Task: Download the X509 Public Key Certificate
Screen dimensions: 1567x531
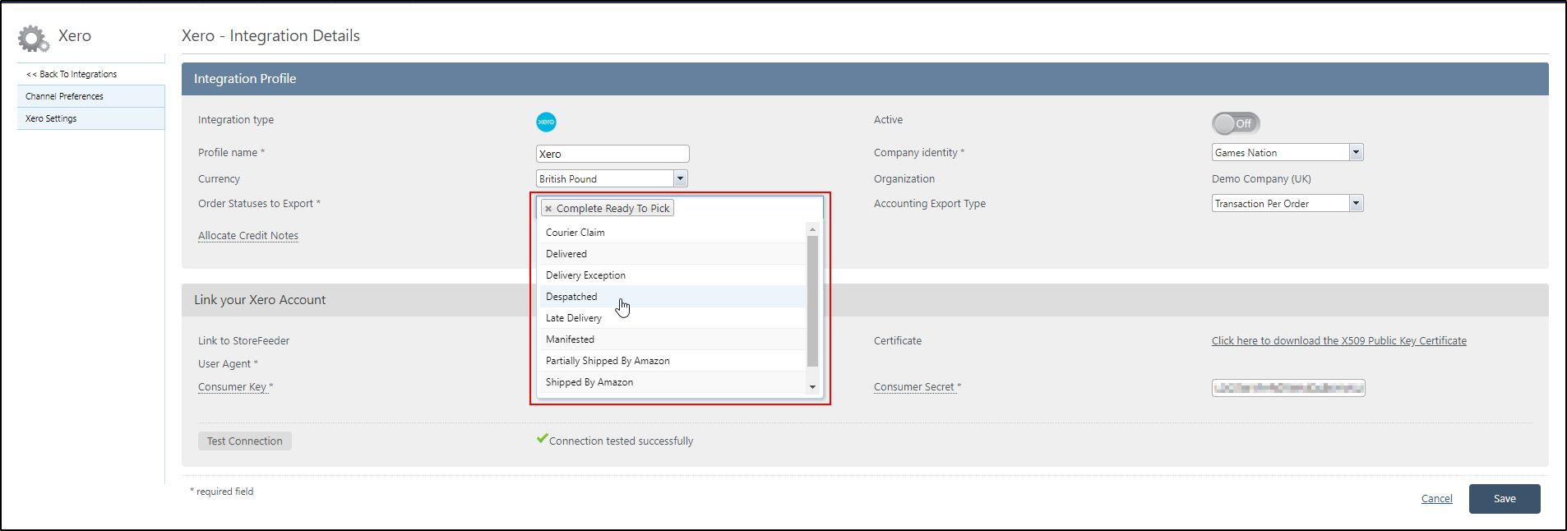Action: click(1338, 341)
